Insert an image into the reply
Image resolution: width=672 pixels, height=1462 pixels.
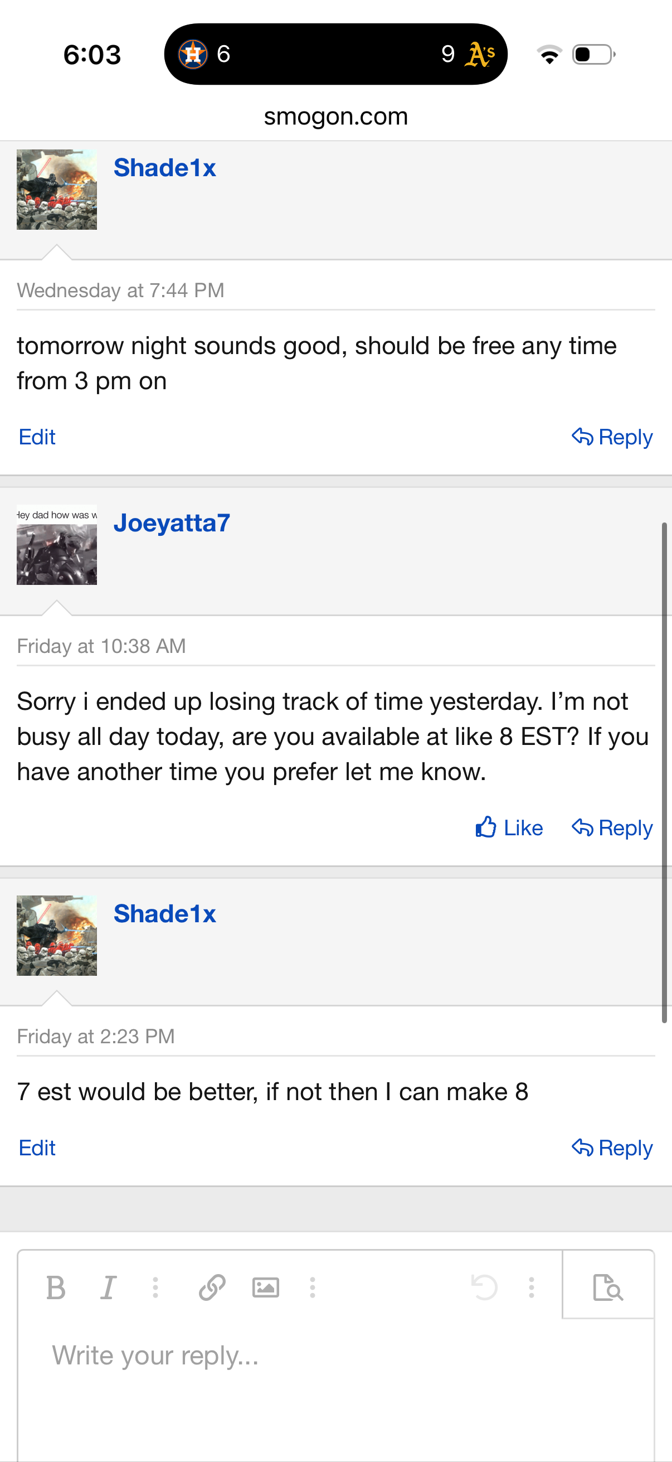(265, 1287)
